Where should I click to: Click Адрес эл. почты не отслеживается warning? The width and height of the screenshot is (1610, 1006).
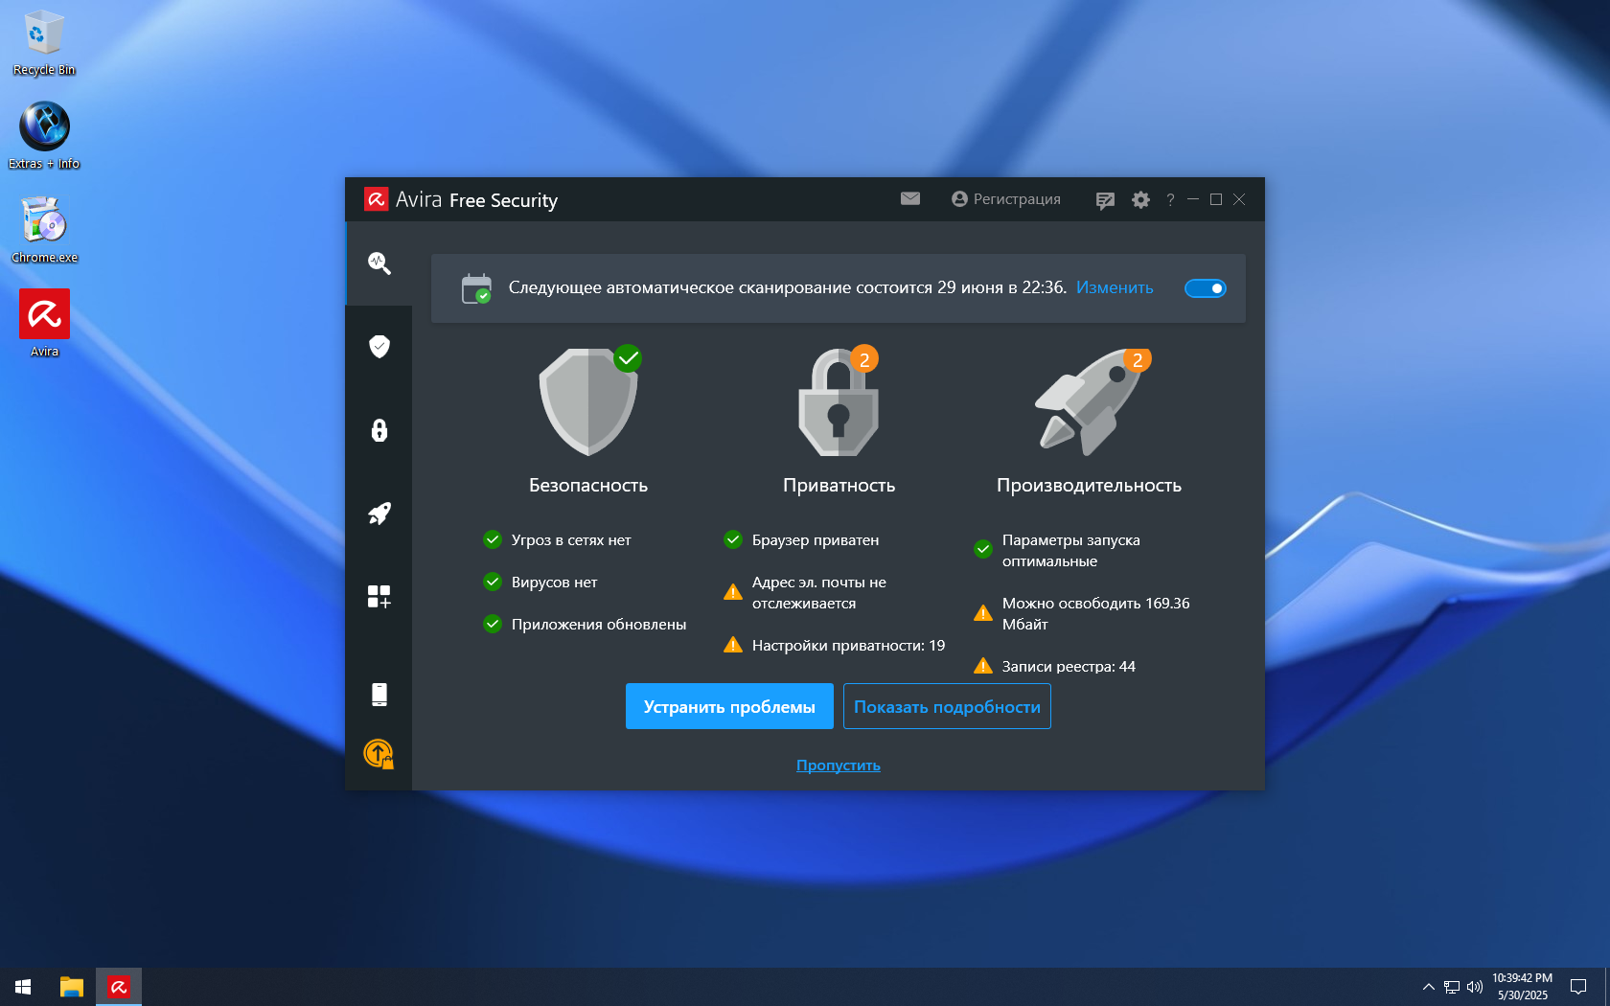point(805,592)
